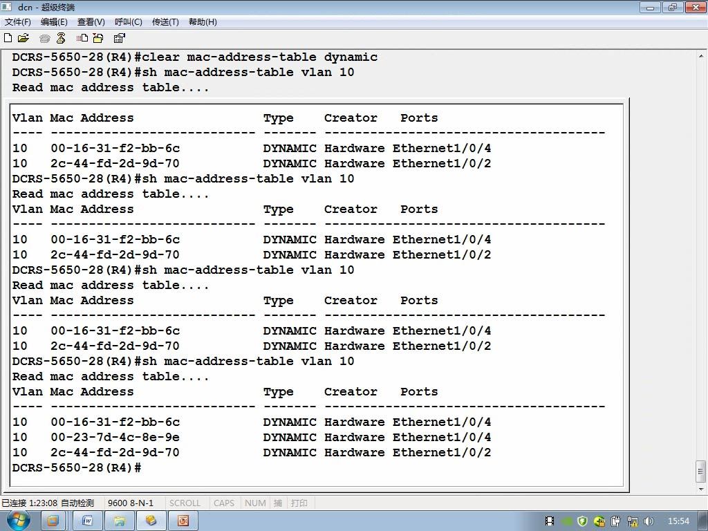The height and width of the screenshot is (531, 708).
Task: Click Hardware in the 00-23-7d-4c-8e-9e row
Action: click(x=355, y=437)
